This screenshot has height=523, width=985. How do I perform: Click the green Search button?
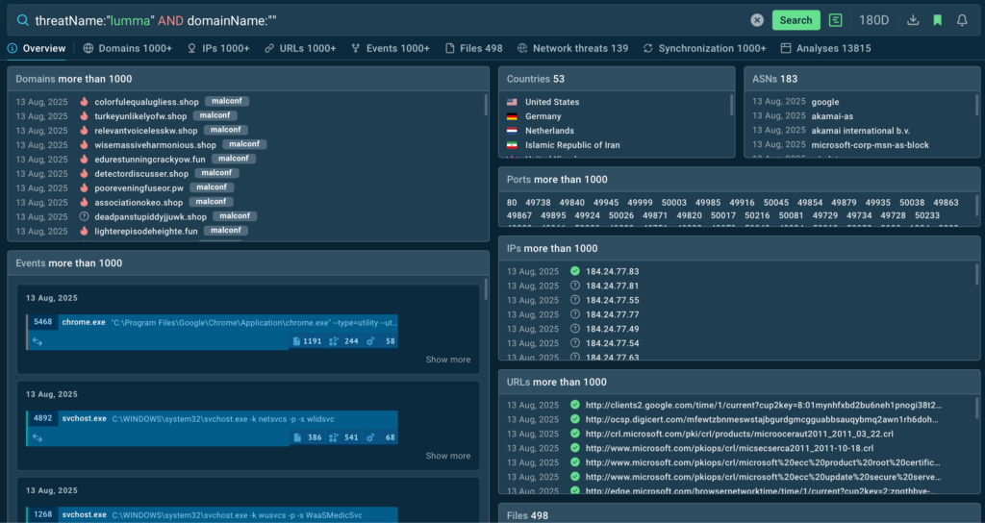tap(796, 20)
